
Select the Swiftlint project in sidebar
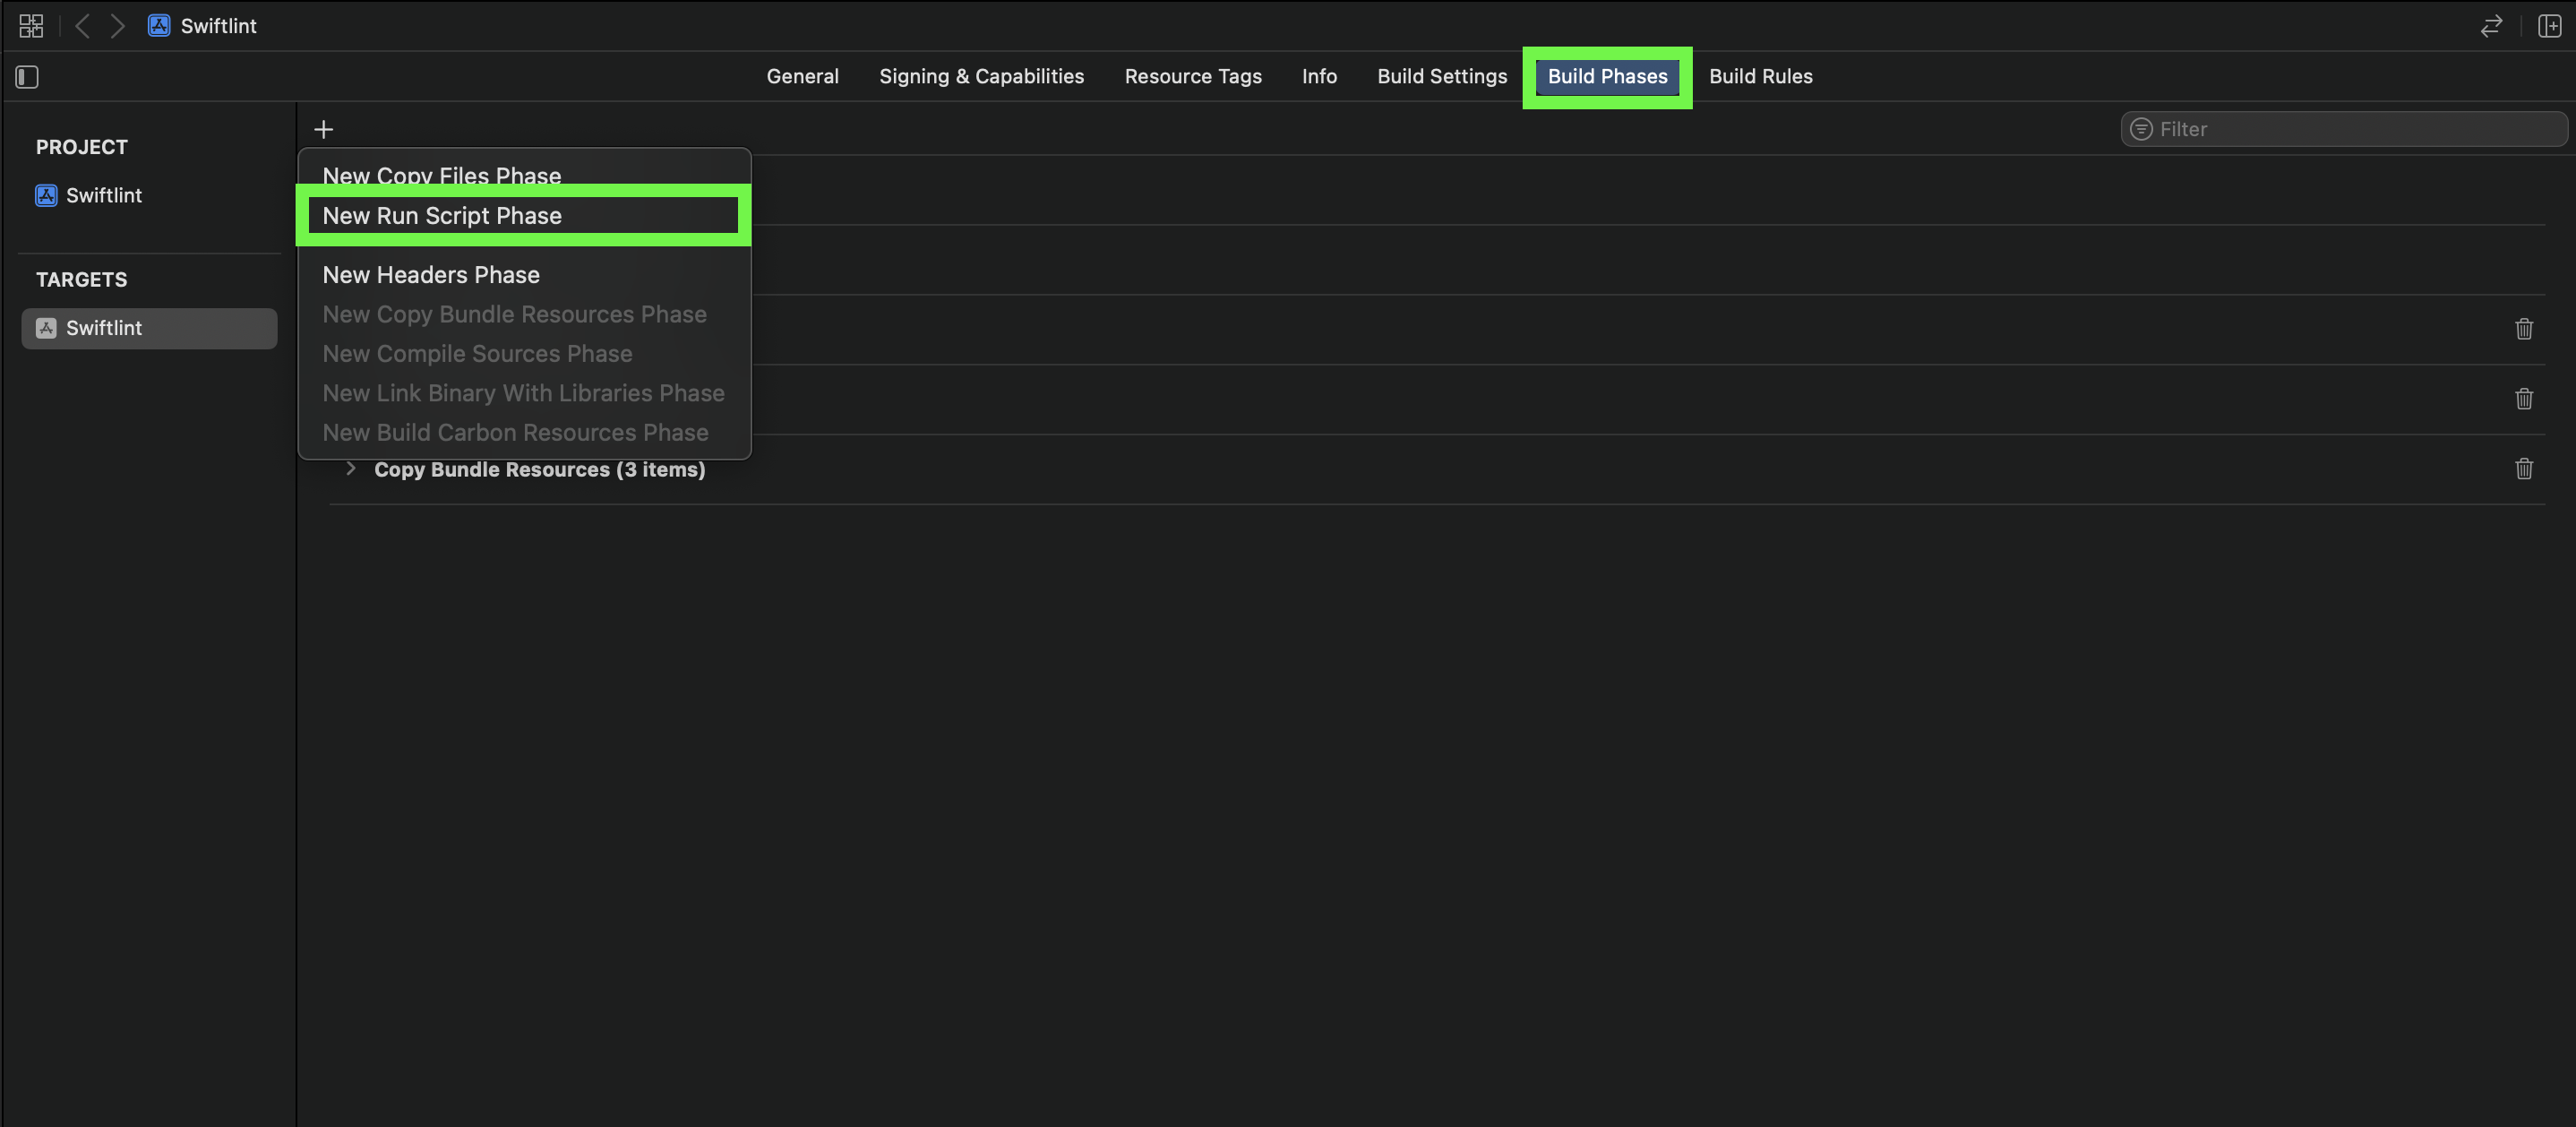point(103,196)
